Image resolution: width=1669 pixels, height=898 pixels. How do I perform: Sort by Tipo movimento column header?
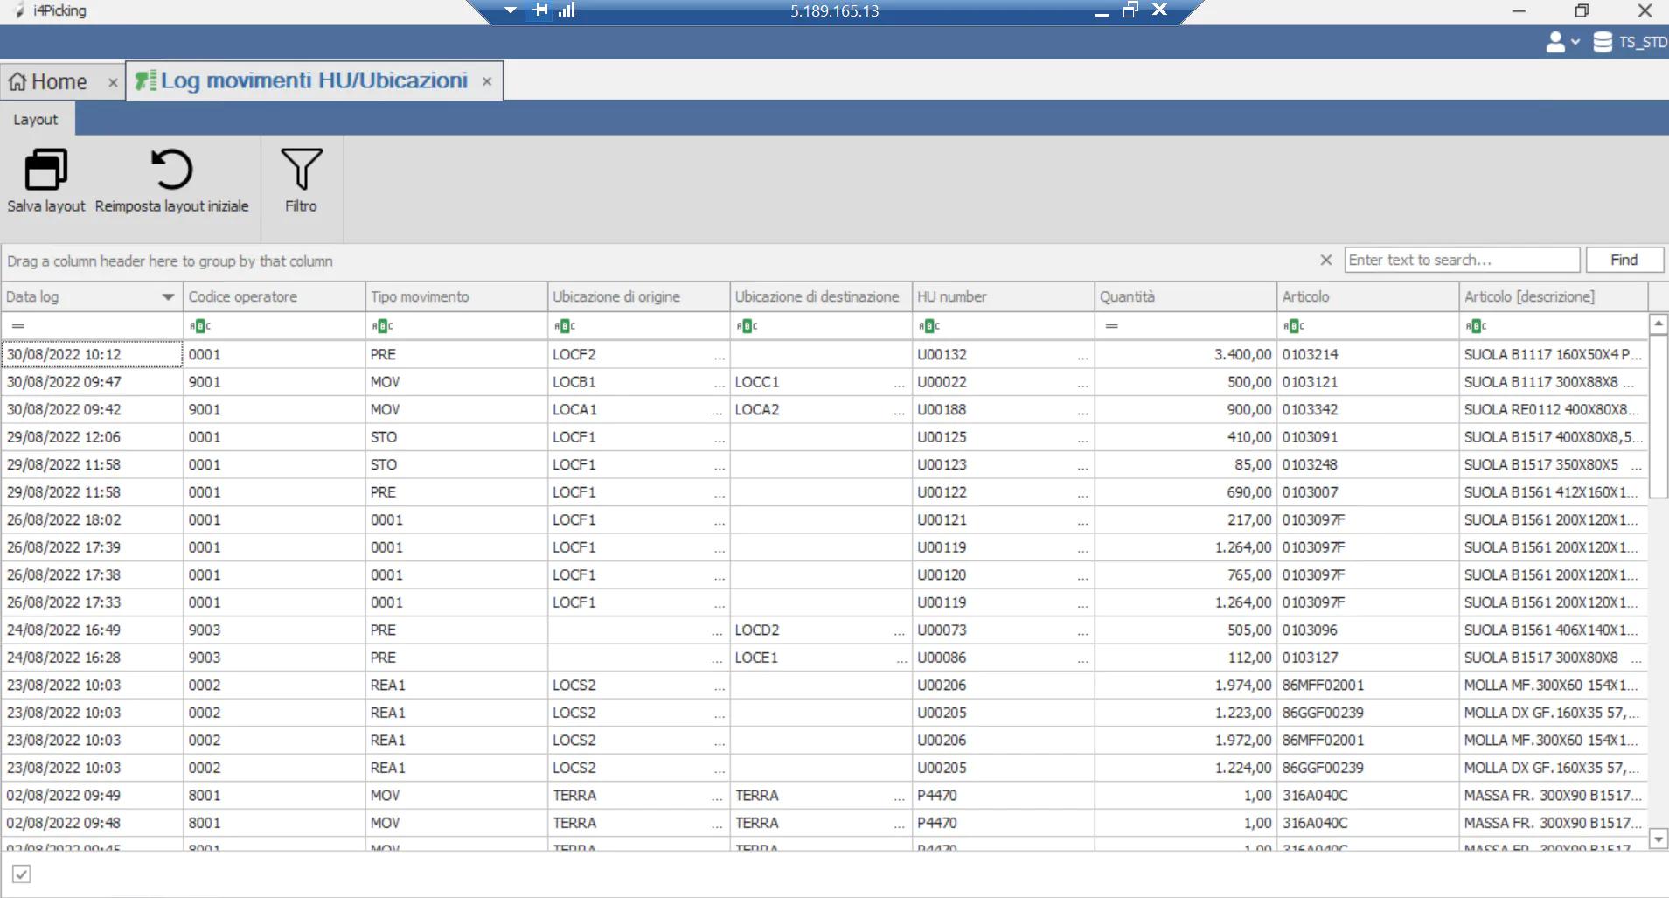456,296
